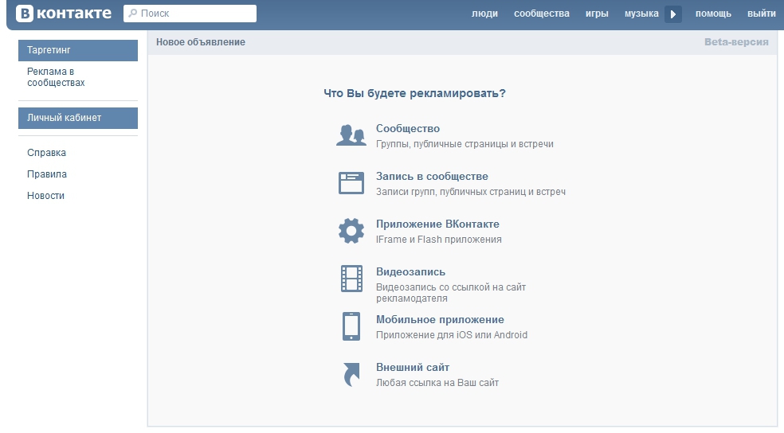This screenshot has width=784, height=433.
Task: Open the Правила sidebar link
Action: pos(47,174)
